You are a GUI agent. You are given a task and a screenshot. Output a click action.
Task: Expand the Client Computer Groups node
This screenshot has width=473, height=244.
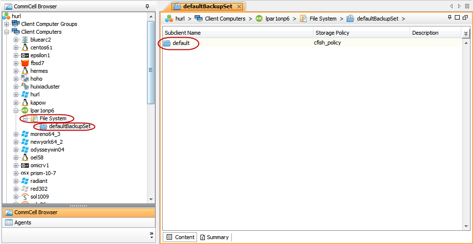6,24
